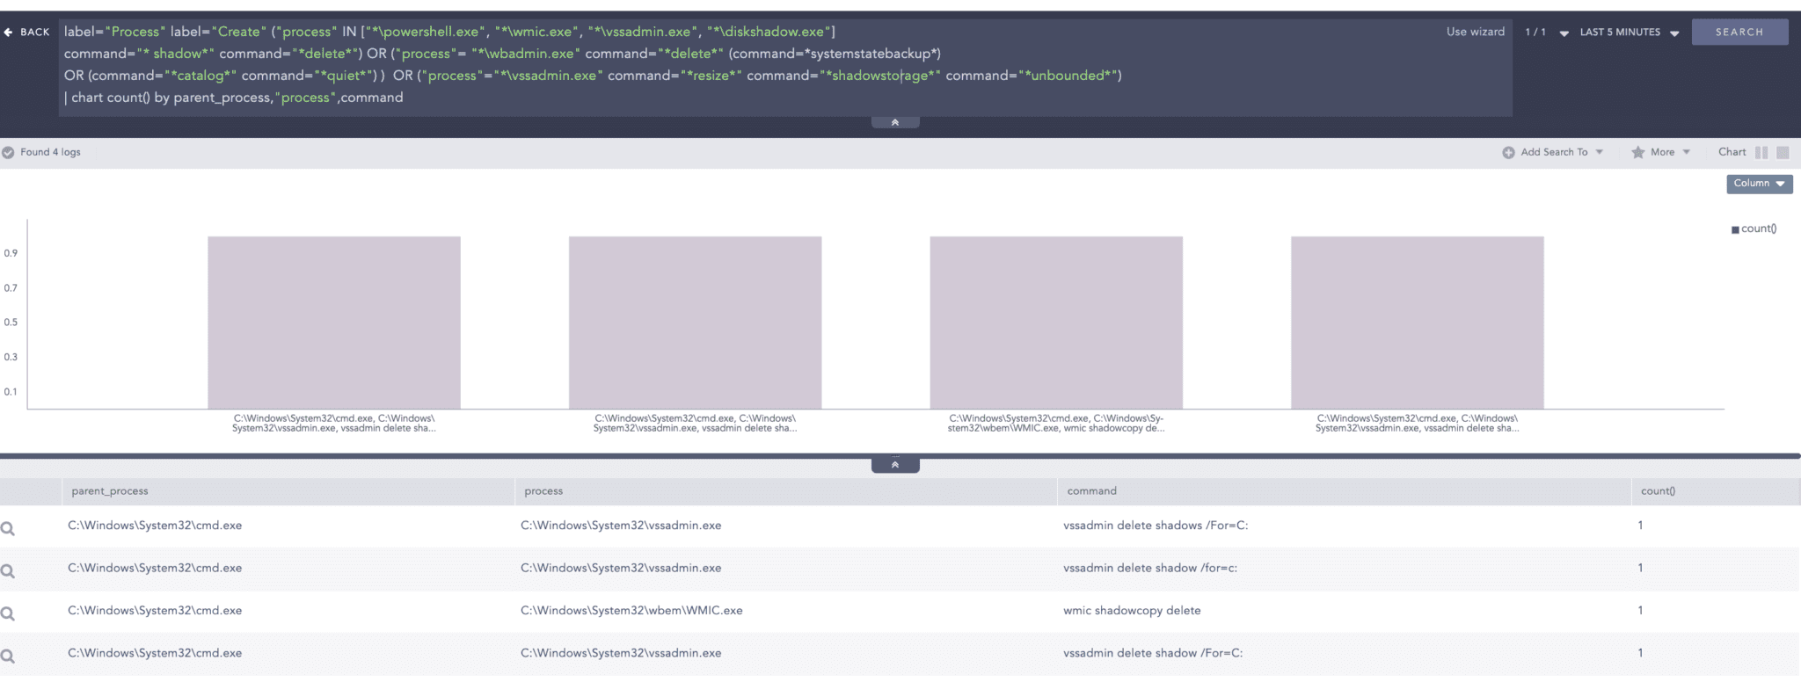Click the magnifier icon on the last table row
Screen dimensions: 1801x682
8,656
